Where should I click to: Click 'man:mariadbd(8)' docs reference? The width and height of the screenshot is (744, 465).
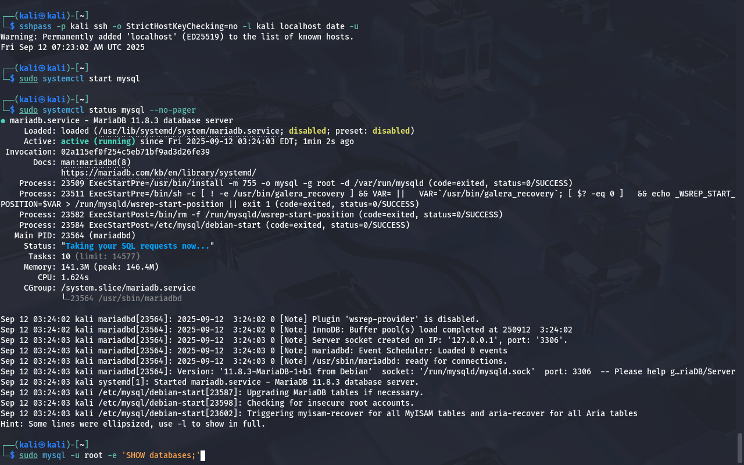[x=96, y=162]
